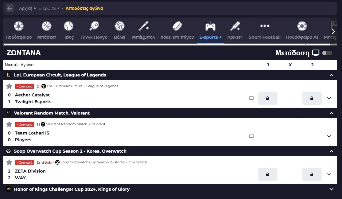Collapse the LoL European Circuit section
Image resolution: width=342 pixels, height=199 pixels.
(x=331, y=75)
